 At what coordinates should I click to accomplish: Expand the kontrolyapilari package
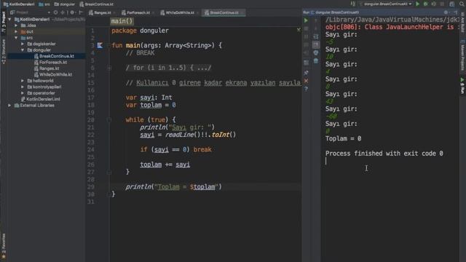click(x=23, y=87)
